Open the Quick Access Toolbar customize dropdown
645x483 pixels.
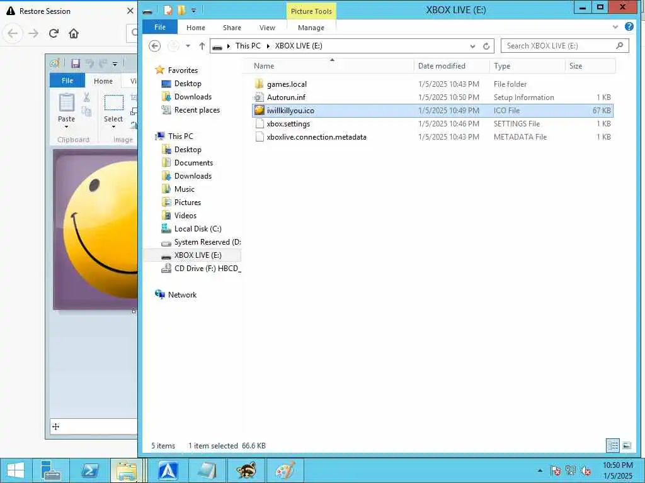[194, 10]
